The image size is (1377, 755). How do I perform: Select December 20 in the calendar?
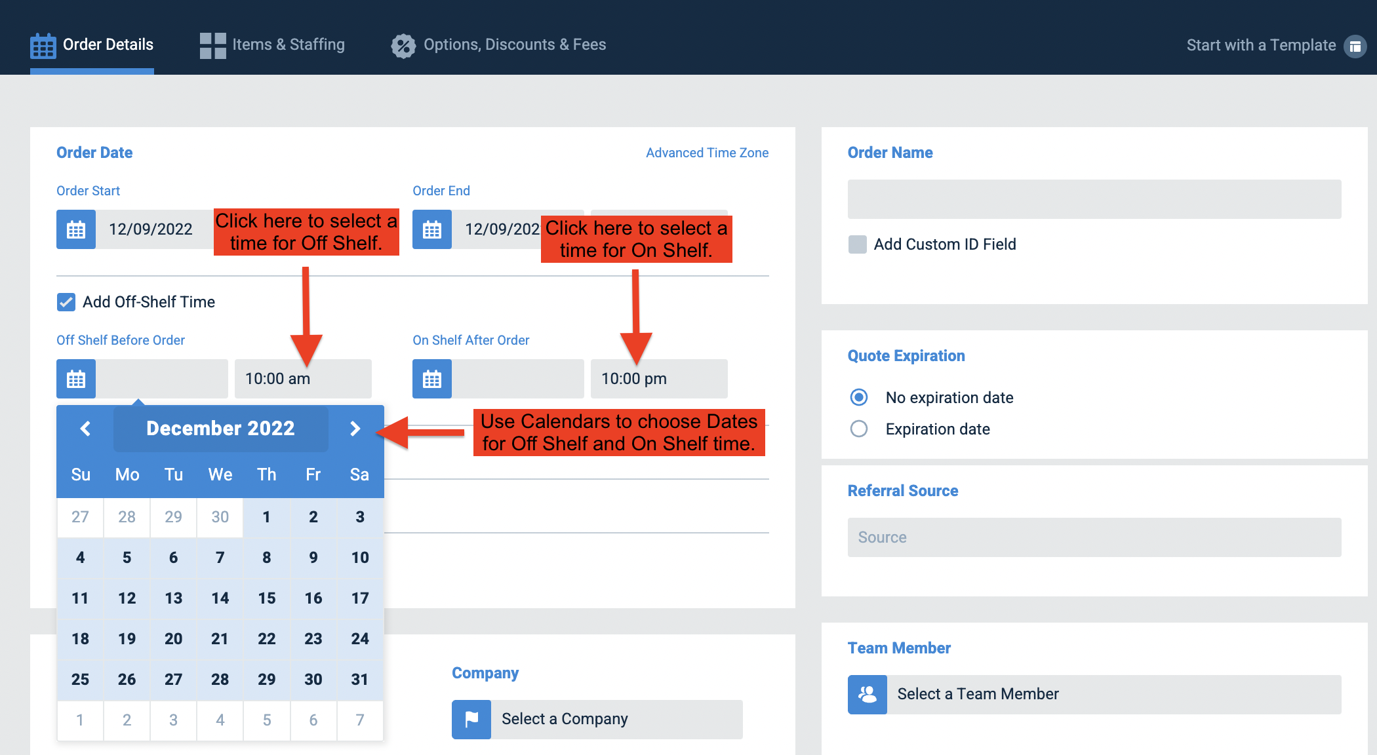[173, 639]
